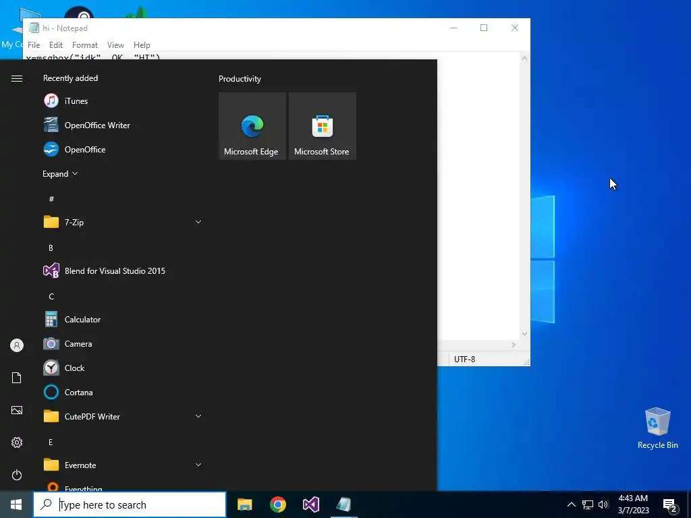Expand the Evernote folder chevron
Image resolution: width=691 pixels, height=518 pixels.
click(198, 465)
